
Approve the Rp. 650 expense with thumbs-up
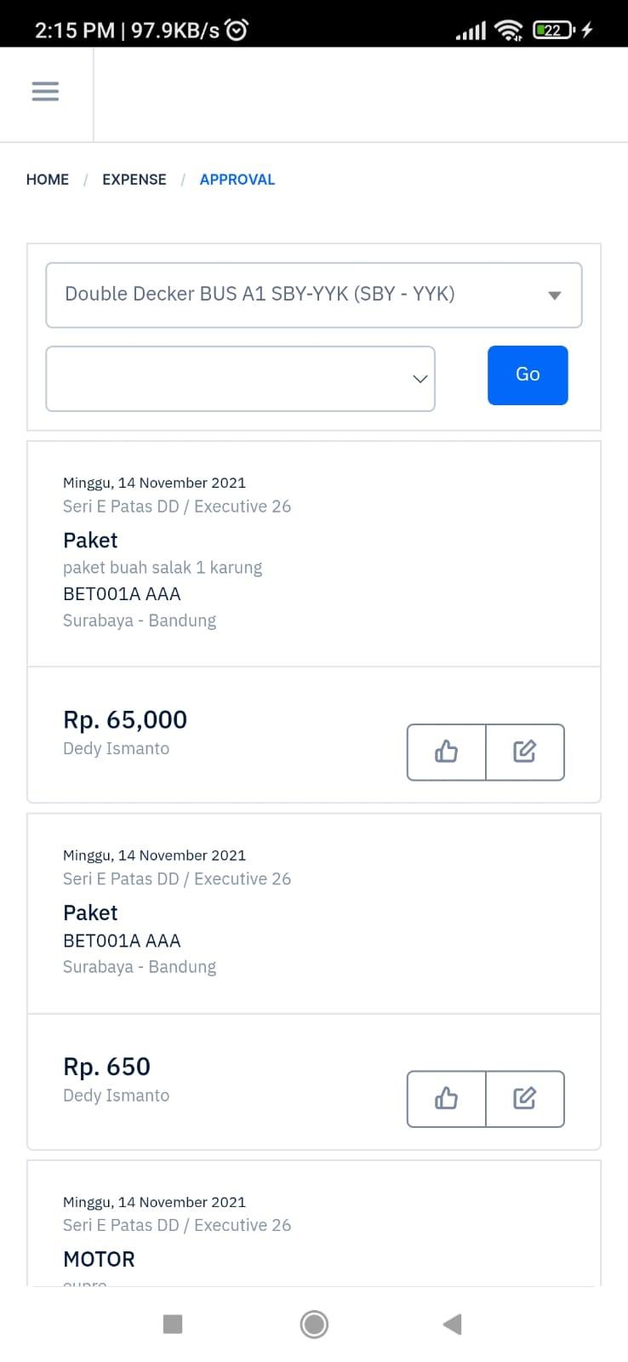(447, 1099)
